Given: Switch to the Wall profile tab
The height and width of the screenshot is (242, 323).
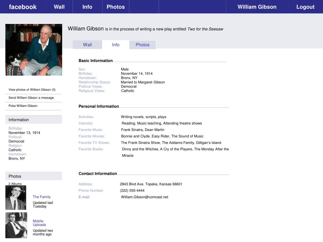Looking at the screenshot, I should pyautogui.click(x=87, y=45).
